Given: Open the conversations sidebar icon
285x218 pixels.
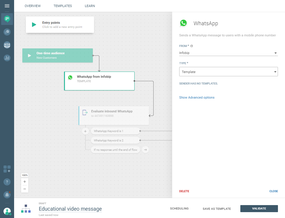Looking at the screenshot, I should [x=7, y=32].
